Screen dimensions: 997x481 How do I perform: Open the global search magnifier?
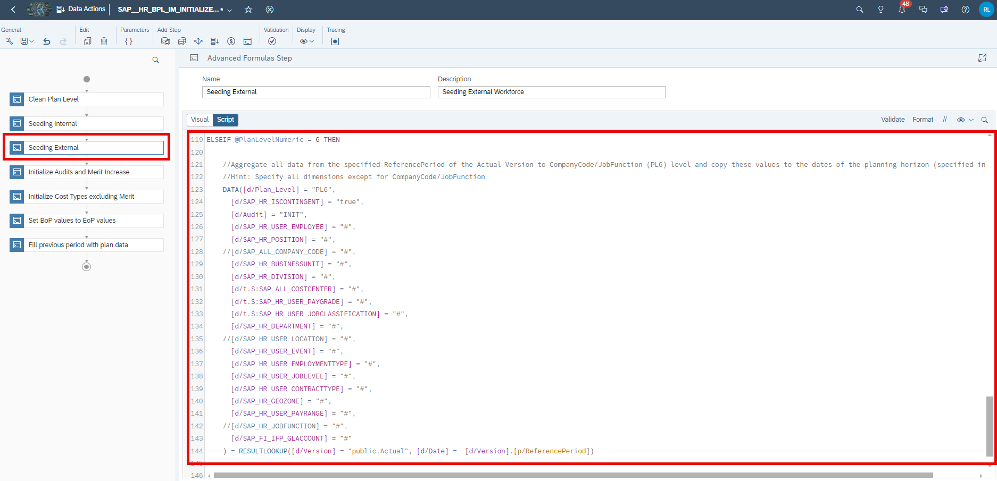click(859, 10)
